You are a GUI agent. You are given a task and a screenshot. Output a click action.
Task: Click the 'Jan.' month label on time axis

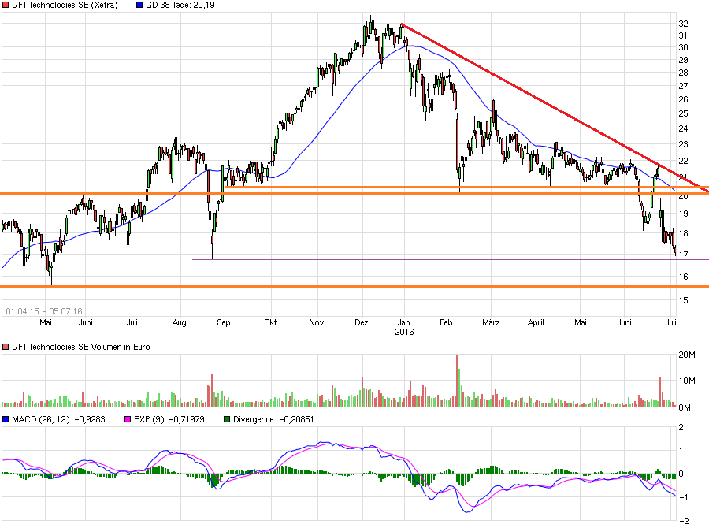(x=405, y=322)
